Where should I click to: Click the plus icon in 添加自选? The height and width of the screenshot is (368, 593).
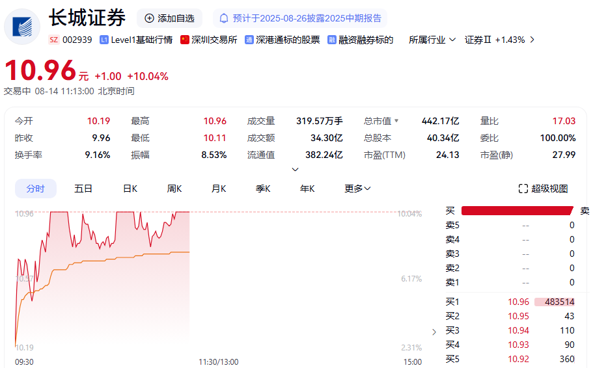tap(150, 18)
